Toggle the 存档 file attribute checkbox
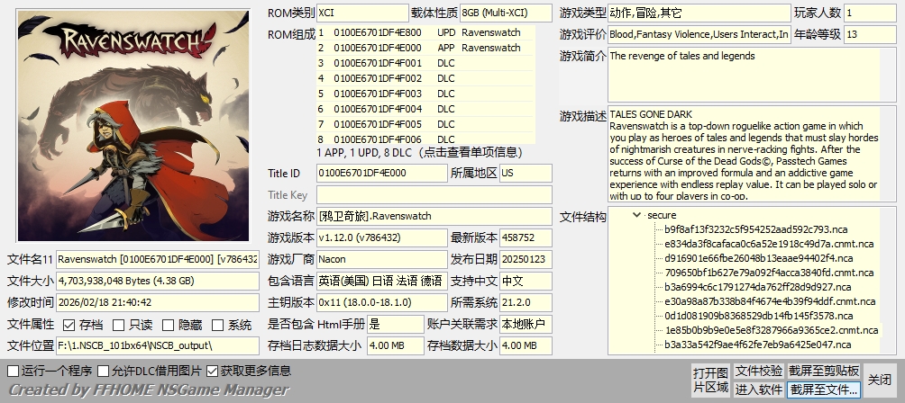This screenshot has width=905, height=403. click(x=68, y=325)
